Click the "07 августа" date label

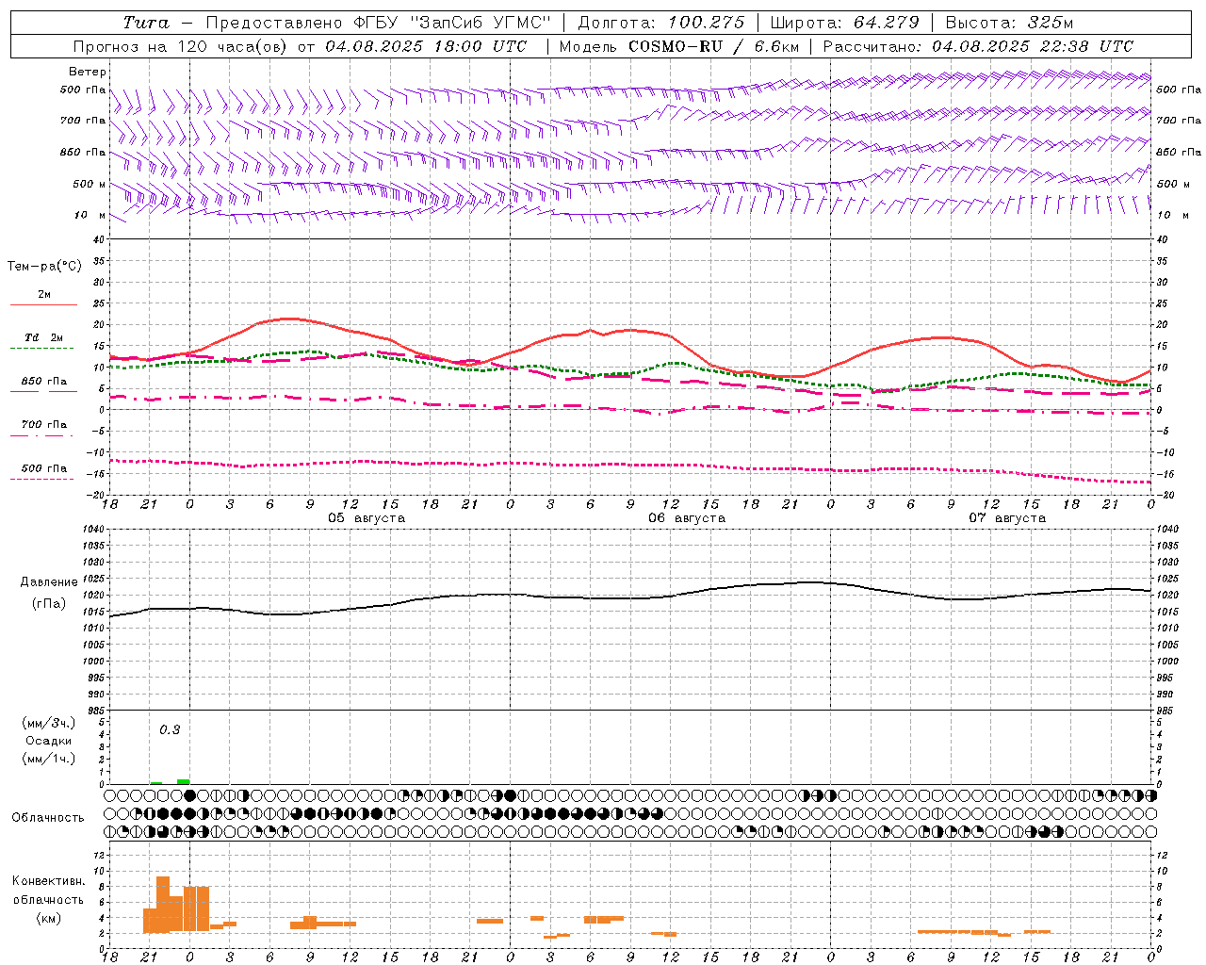(x=1007, y=518)
